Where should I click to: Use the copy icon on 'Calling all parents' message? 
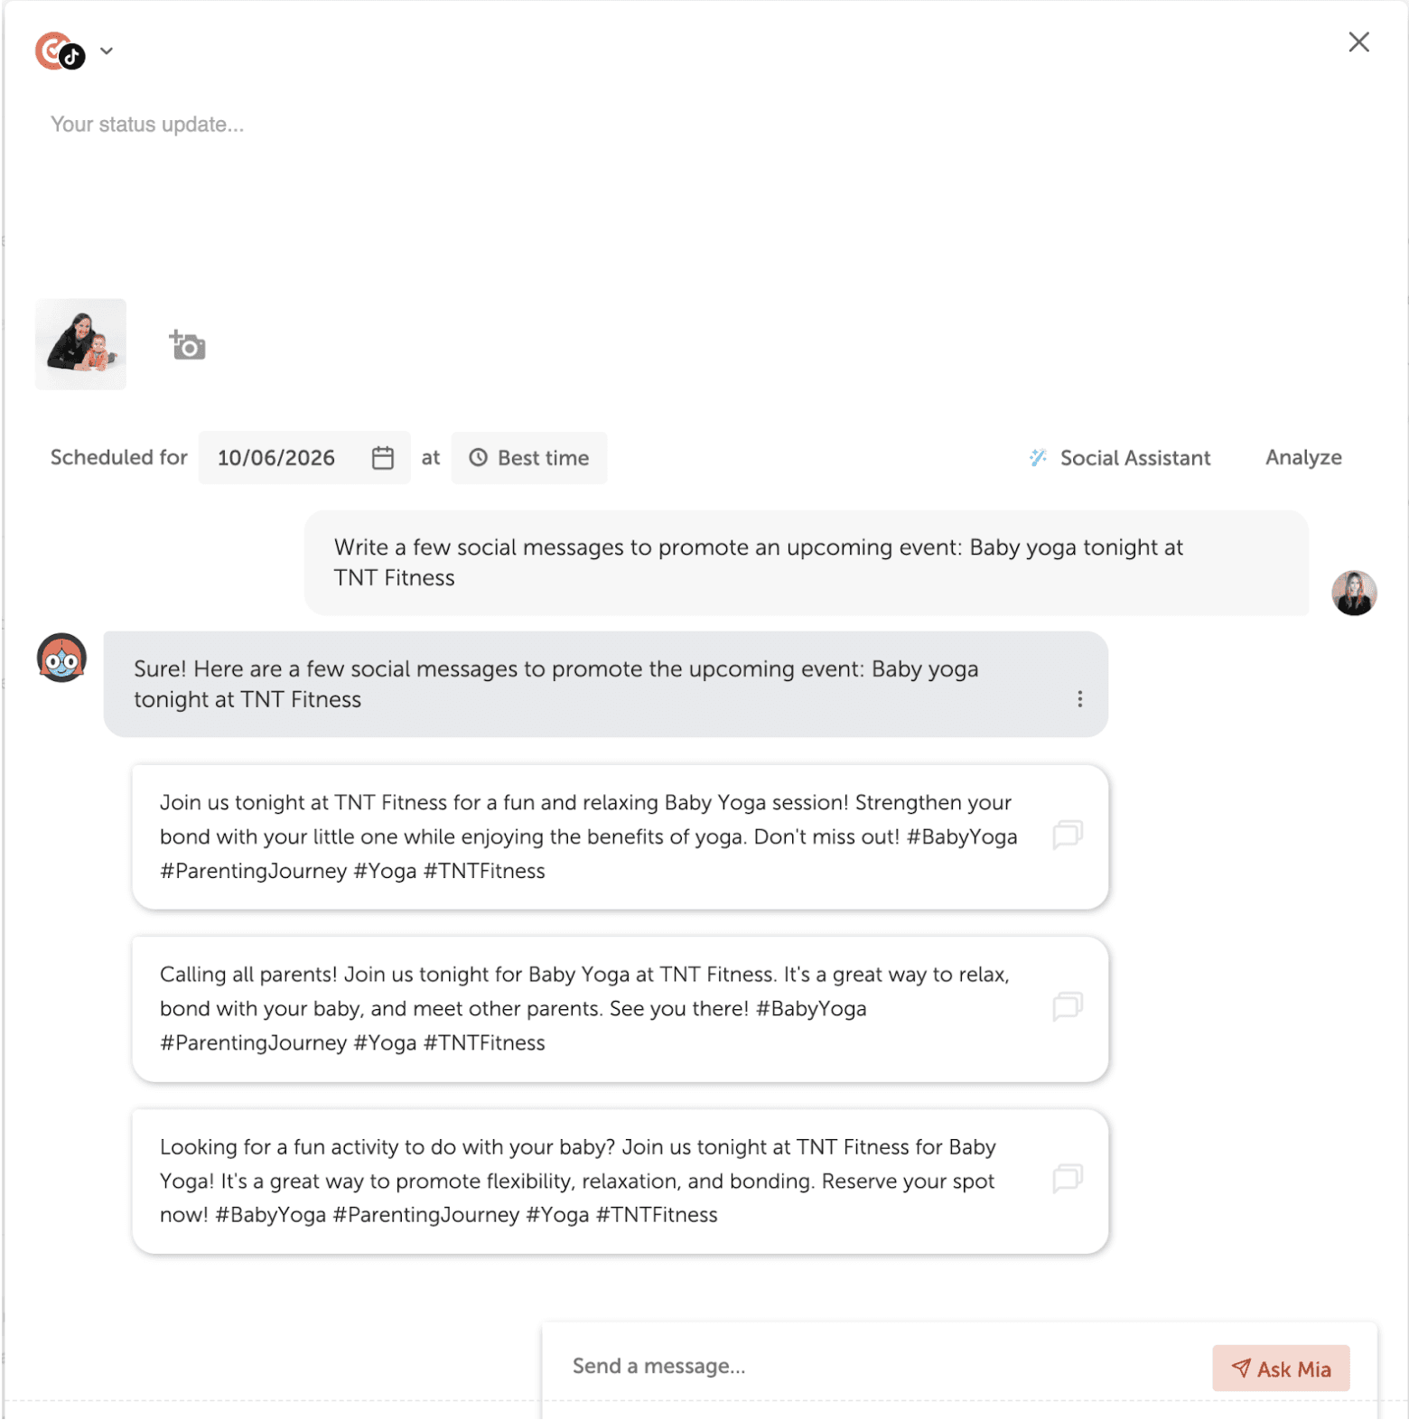point(1068,1006)
